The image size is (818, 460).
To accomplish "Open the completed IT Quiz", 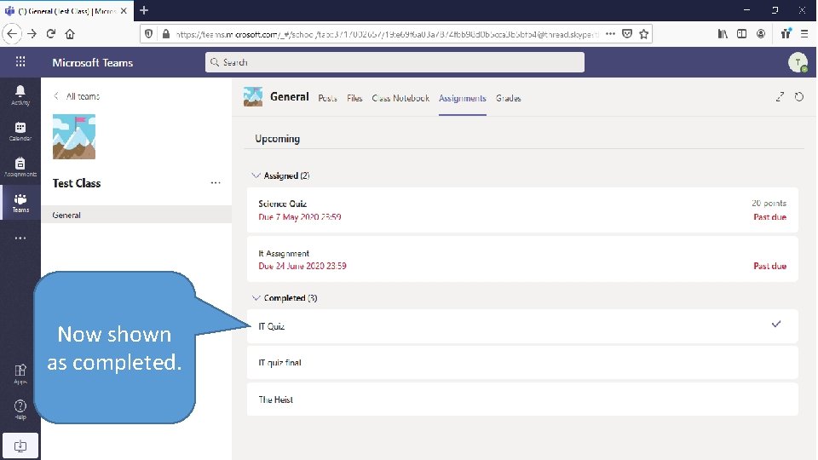I will (x=522, y=326).
